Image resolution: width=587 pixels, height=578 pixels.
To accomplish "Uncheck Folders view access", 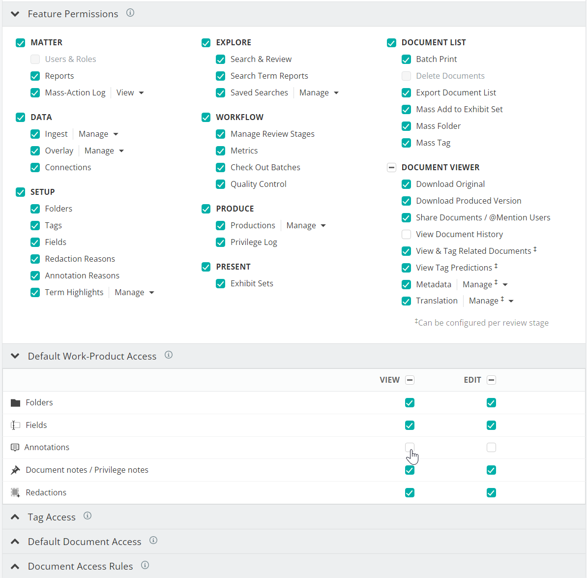I will tap(410, 403).
